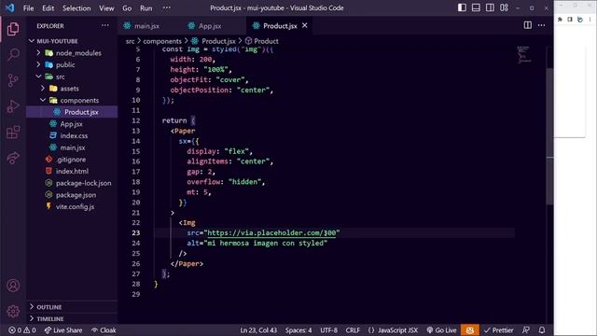Open the Source Control view
Viewport: 597px width, 336px height.
point(13,80)
